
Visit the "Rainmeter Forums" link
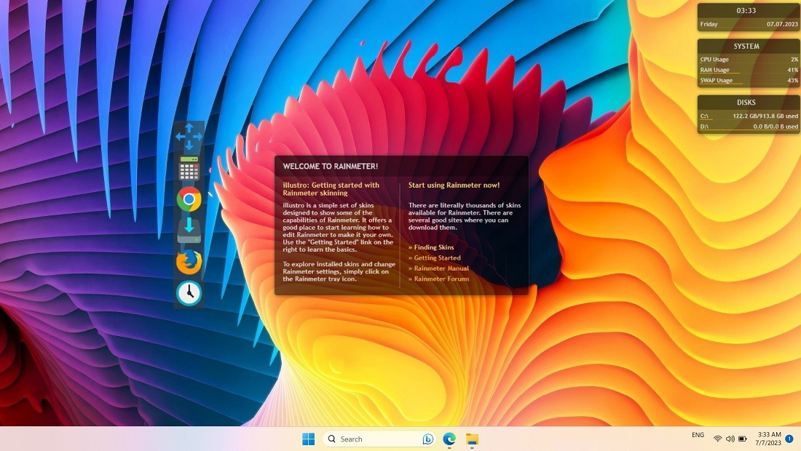coord(441,277)
